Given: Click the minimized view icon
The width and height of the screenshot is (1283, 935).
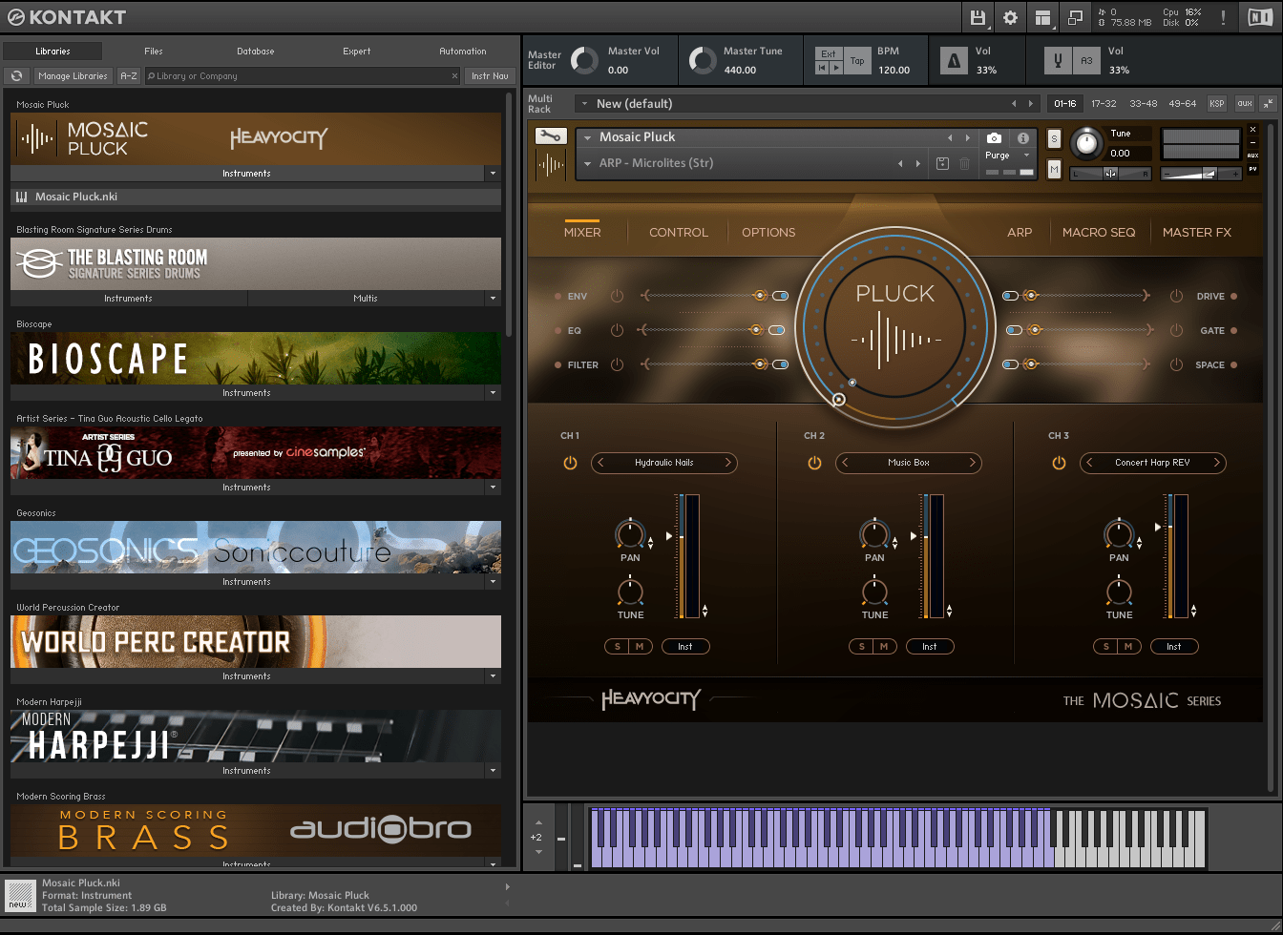Looking at the screenshot, I should pos(1075,17).
